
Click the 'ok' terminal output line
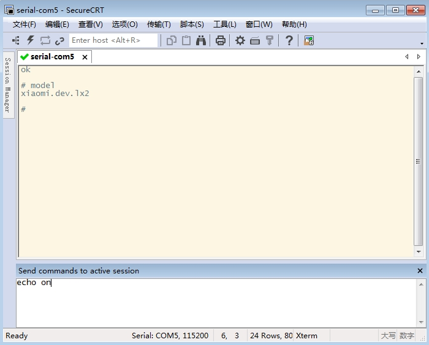coord(26,70)
